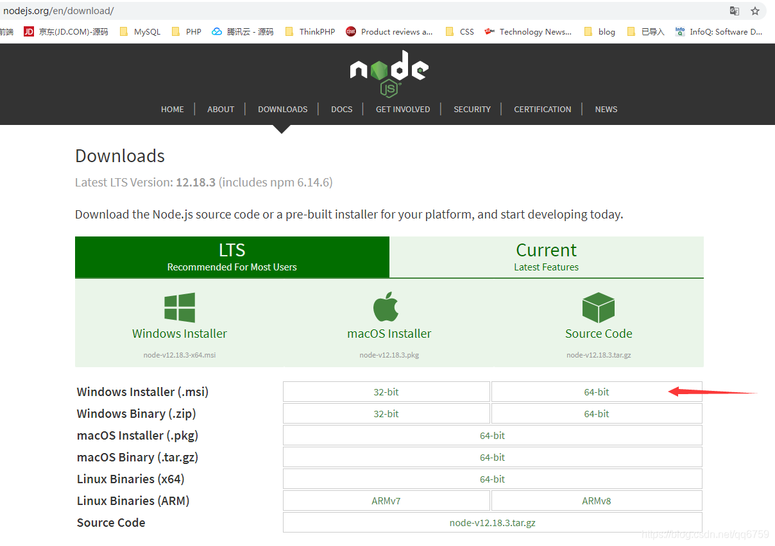Screen dimensions: 775x546
Task: Select the LTS Recommended tab
Action: [232, 257]
